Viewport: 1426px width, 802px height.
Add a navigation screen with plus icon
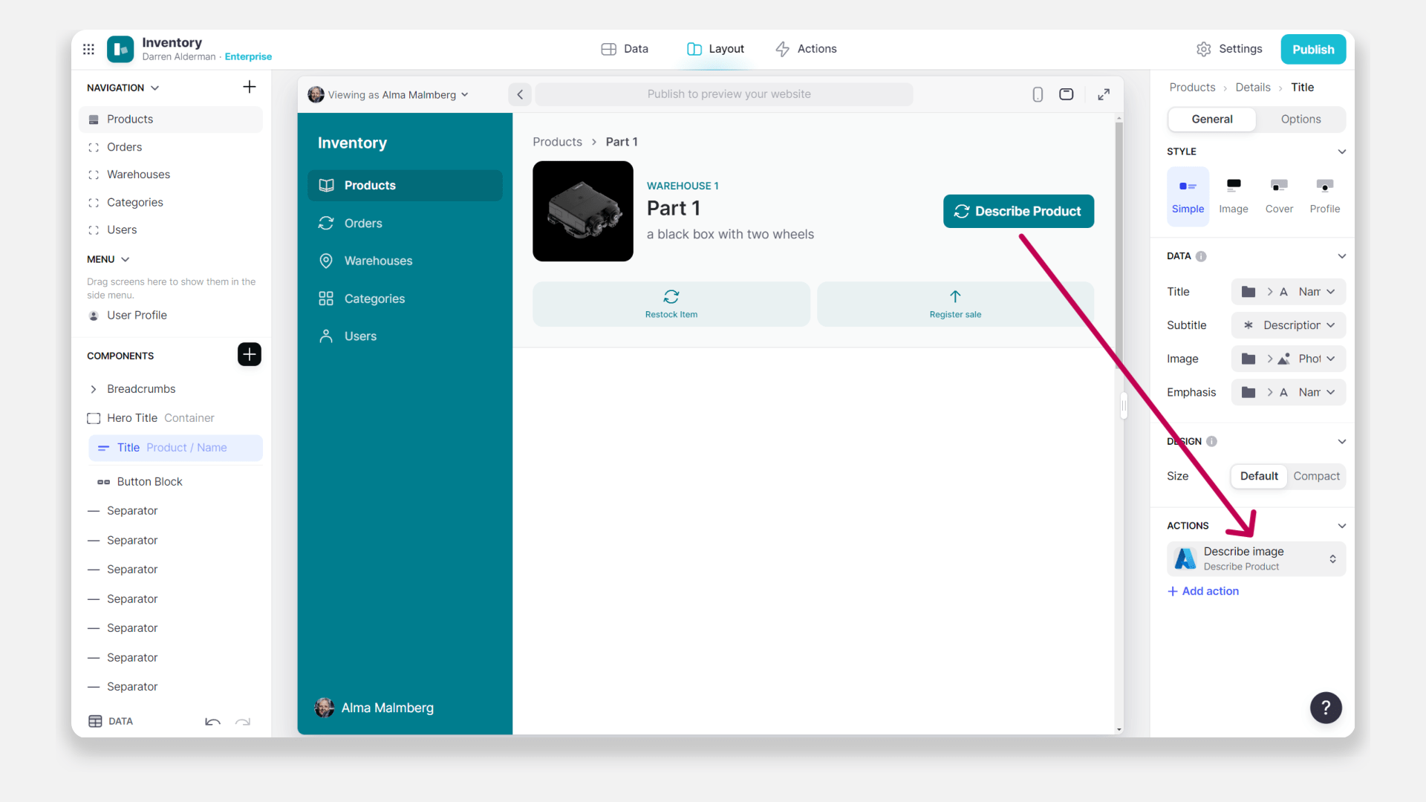[x=250, y=88]
